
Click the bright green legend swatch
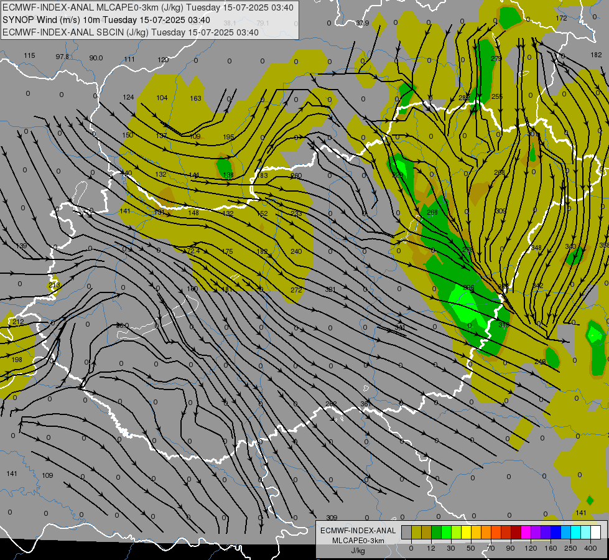446,532
